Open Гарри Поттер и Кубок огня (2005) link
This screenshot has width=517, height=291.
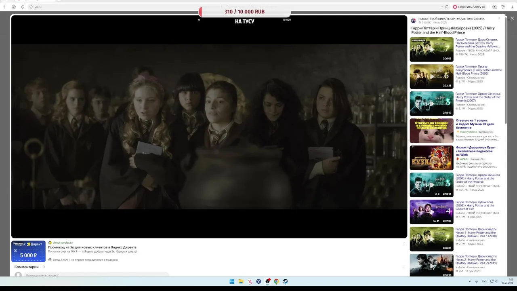pyautogui.click(x=475, y=205)
